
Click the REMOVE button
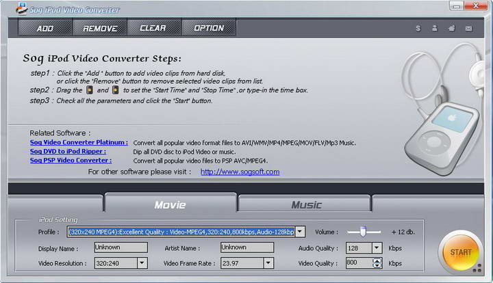100,29
